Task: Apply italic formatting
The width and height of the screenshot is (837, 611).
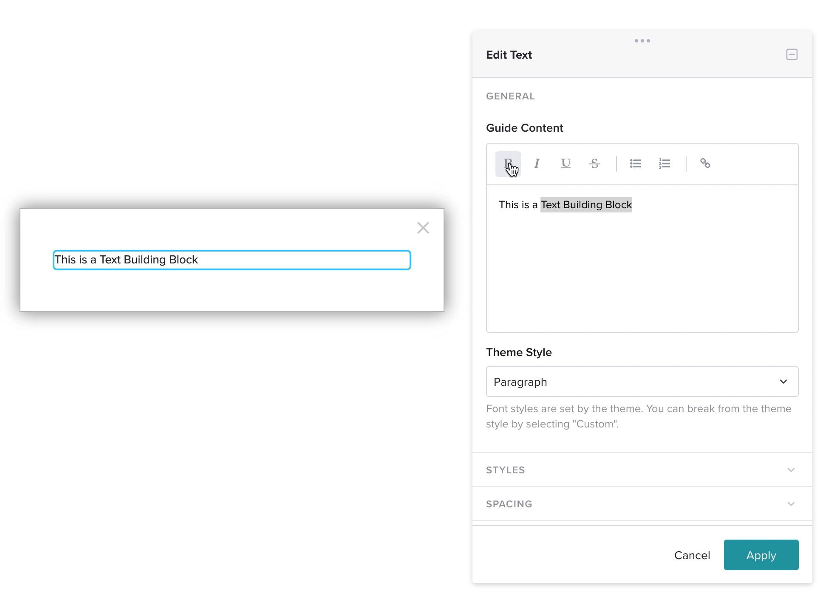Action: coord(537,164)
